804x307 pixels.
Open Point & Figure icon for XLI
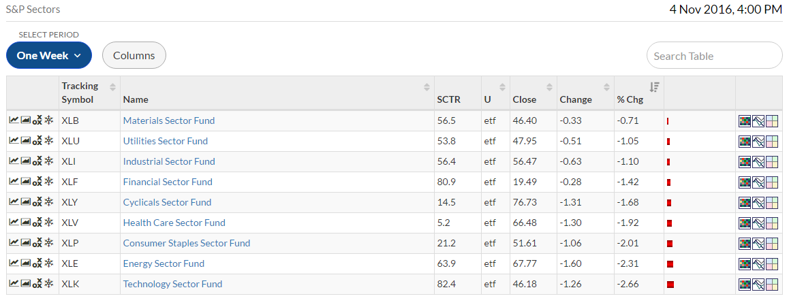coord(37,161)
